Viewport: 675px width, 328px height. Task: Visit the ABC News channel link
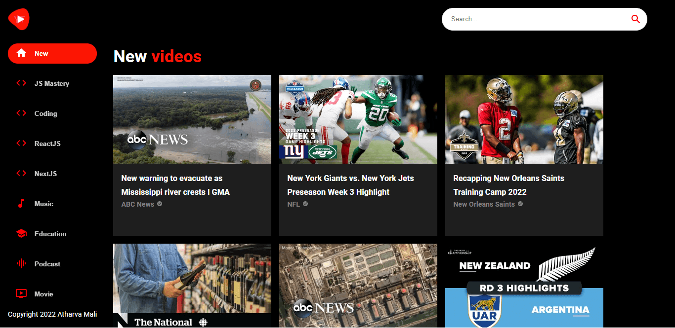click(x=138, y=204)
